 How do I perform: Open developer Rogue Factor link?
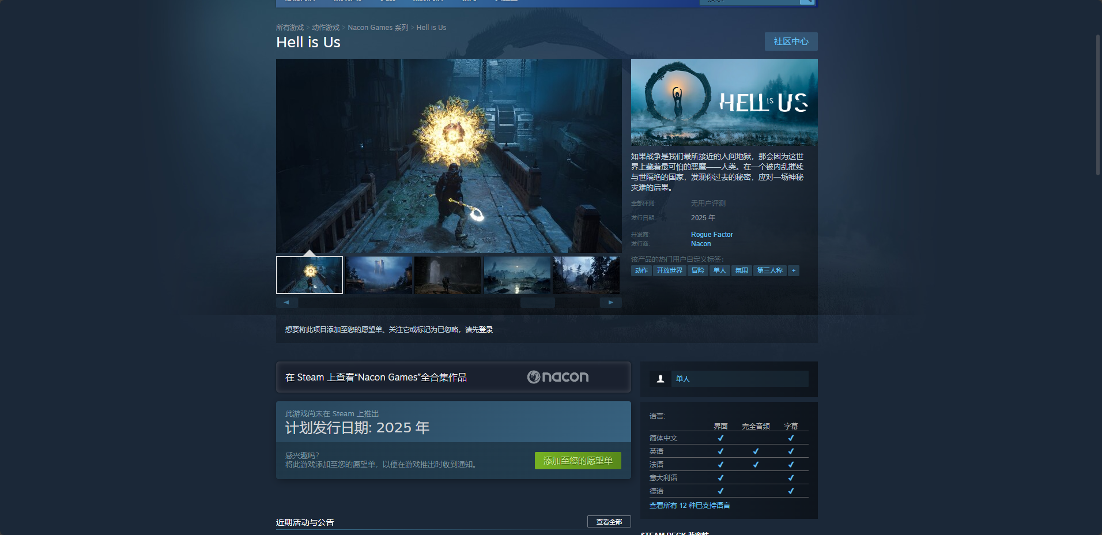(712, 235)
